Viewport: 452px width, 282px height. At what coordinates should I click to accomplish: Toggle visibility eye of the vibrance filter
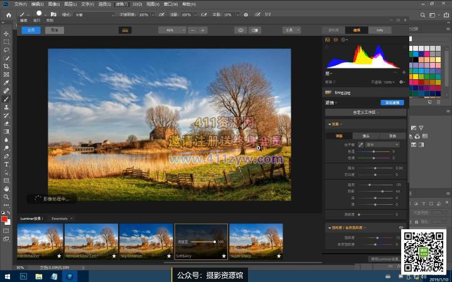coord(401,227)
